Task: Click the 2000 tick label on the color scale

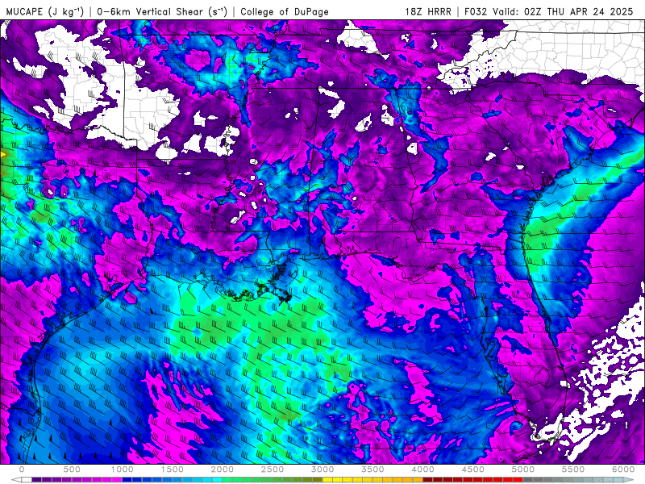Action: tap(223, 469)
